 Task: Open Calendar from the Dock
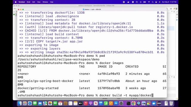click(x=60, y=103)
